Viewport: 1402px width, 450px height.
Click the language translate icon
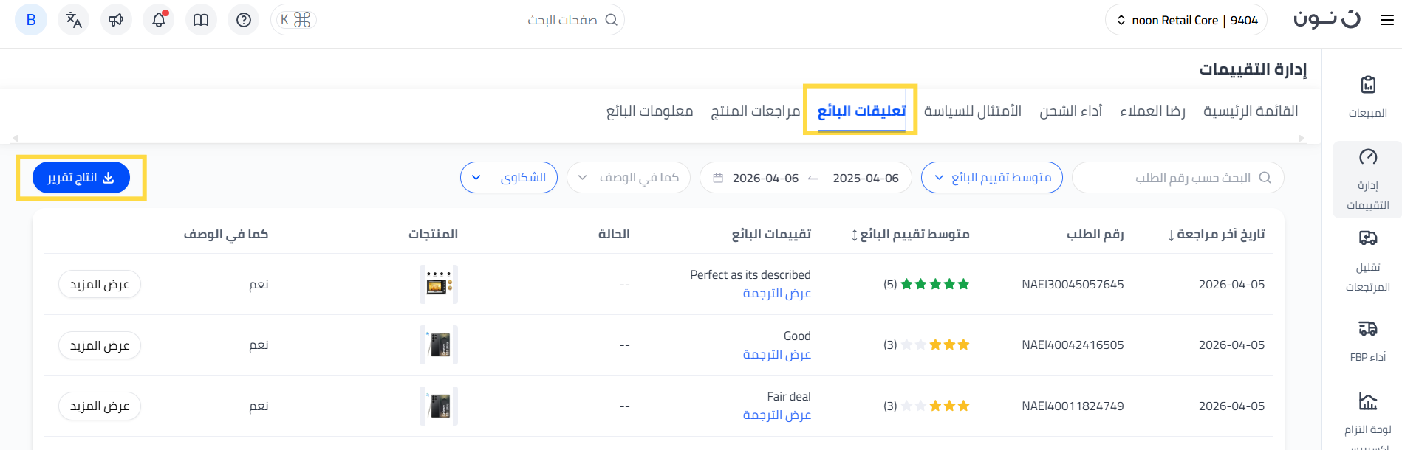pos(74,20)
